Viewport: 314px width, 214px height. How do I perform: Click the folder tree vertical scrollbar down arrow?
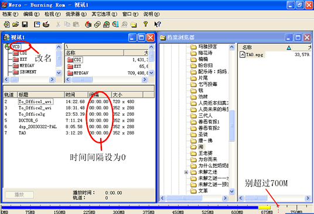(232, 191)
